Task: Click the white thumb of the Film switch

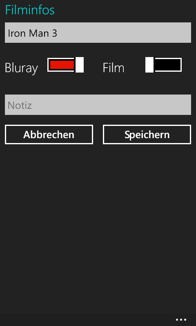Action: click(149, 65)
